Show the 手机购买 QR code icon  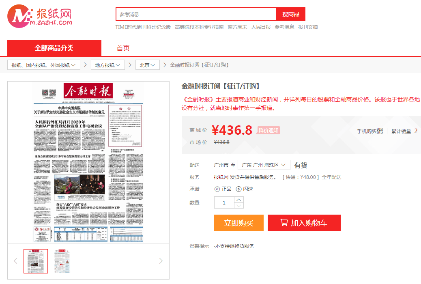(x=380, y=131)
